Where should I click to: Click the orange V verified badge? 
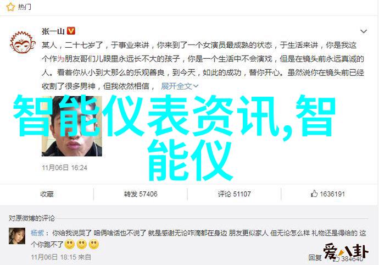coord(71,31)
